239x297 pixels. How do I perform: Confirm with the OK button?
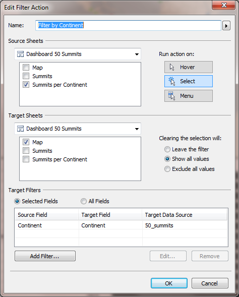(169, 283)
